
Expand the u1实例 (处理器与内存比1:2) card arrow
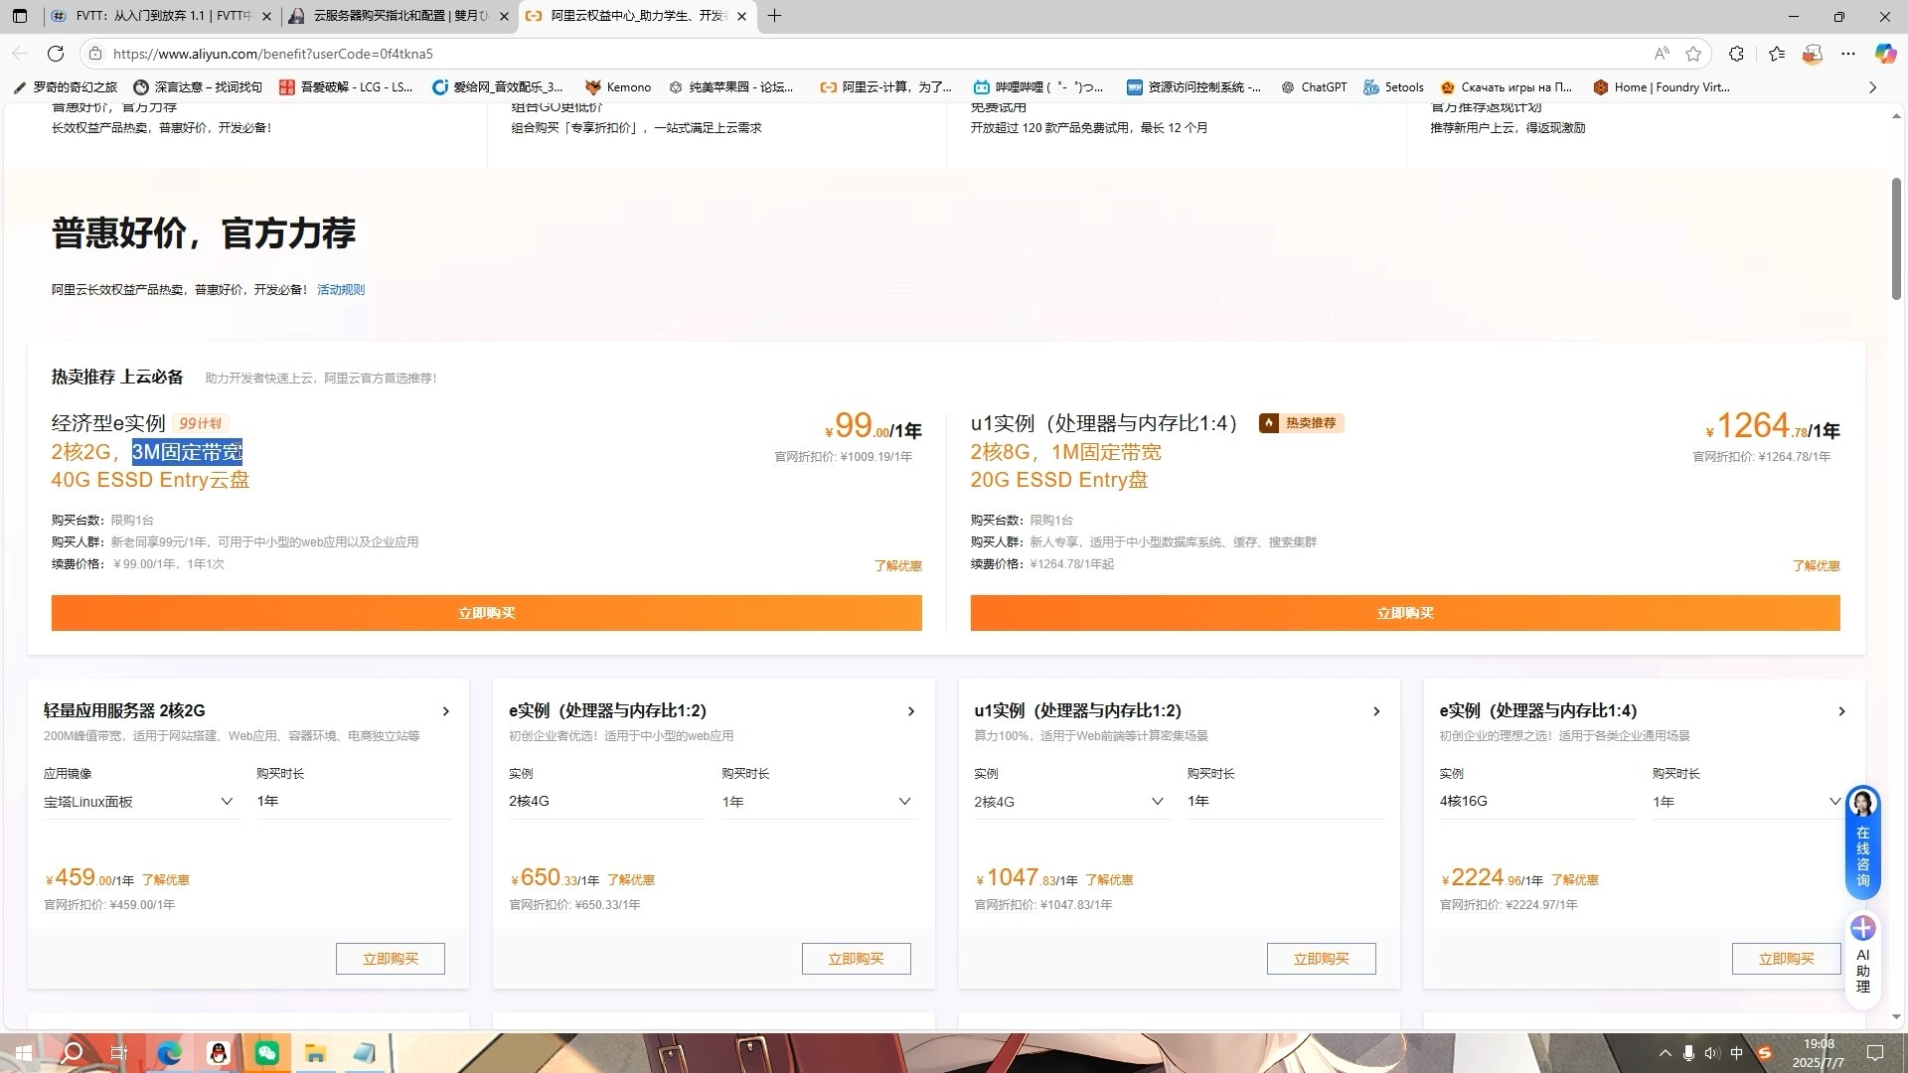(x=1376, y=711)
